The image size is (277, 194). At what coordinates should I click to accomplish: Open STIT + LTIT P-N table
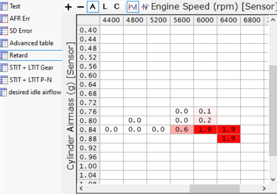click(31, 80)
